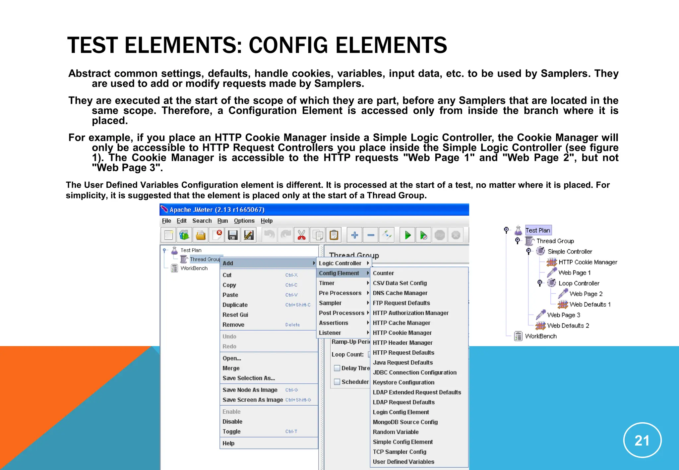Image resolution: width=679 pixels, height=470 pixels.
Task: Click the Open folder toolbar icon
Action: pyautogui.click(x=201, y=235)
